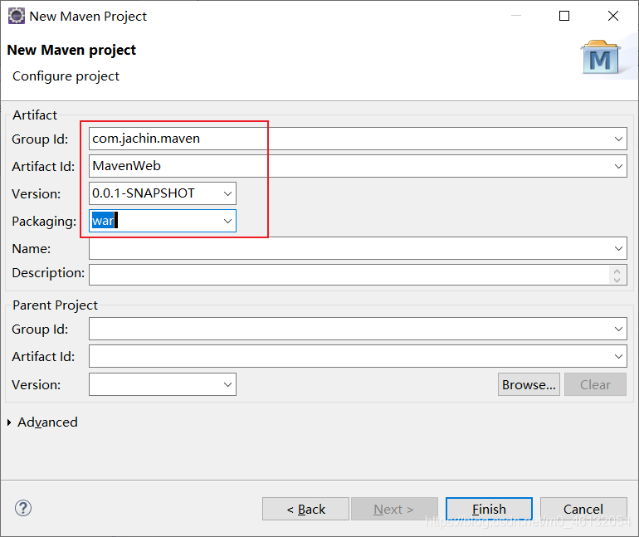This screenshot has width=639, height=537.
Task: Click the Name input field
Action: coord(349,248)
